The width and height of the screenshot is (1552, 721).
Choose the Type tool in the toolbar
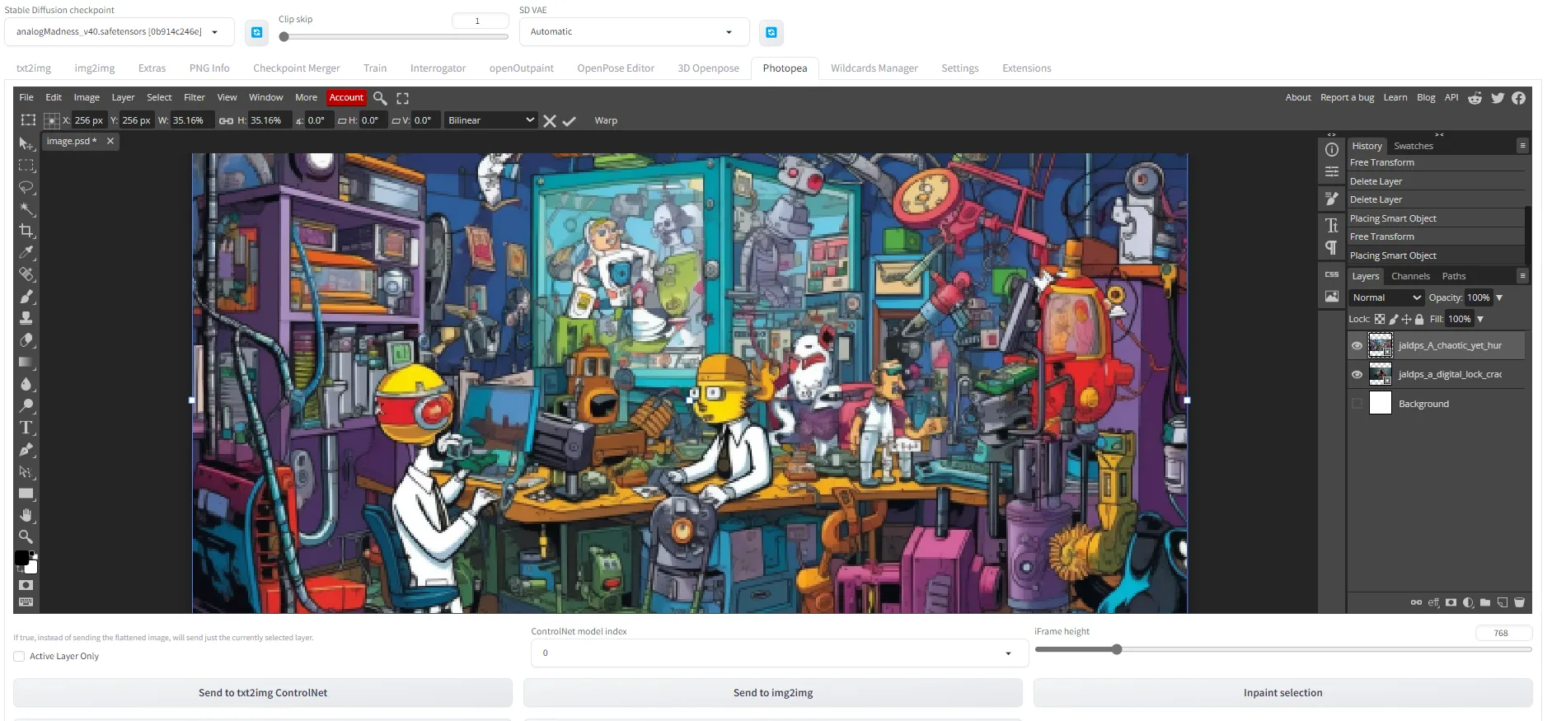pos(26,428)
